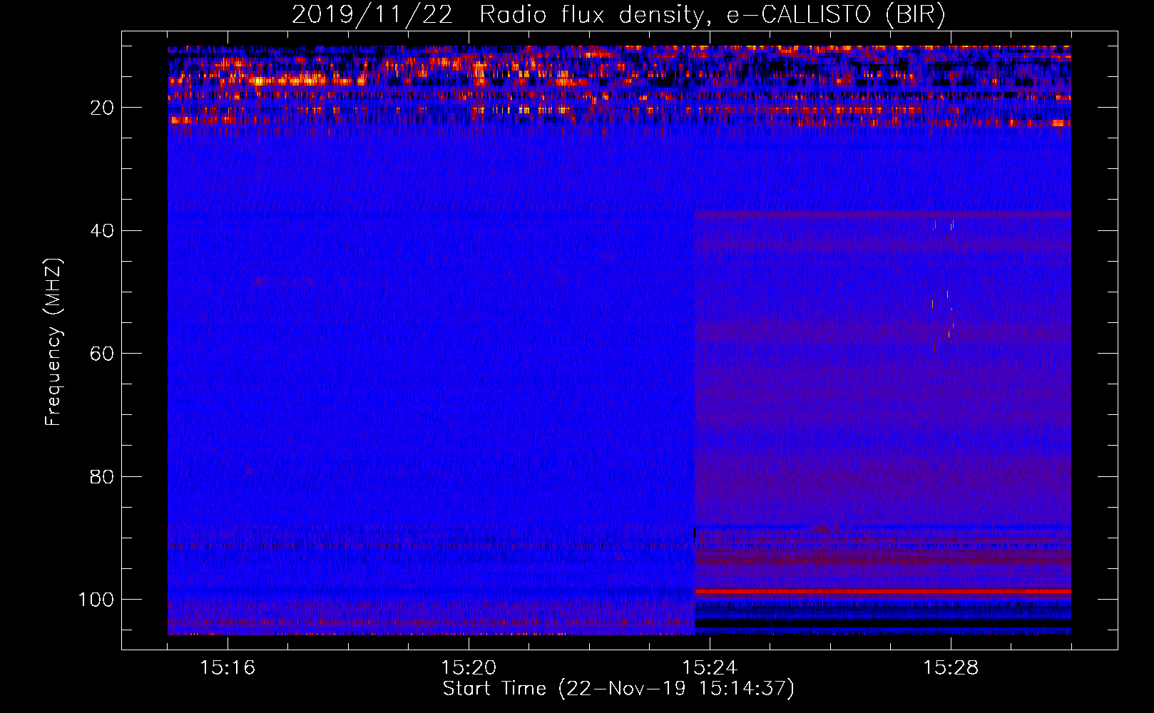Click the '60' frequency tick label
1154x713 pixels.
click(x=102, y=354)
